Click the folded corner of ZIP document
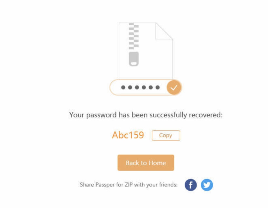Image resolution: width=268 pixels, height=208 pixels. pyautogui.click(x=164, y=31)
